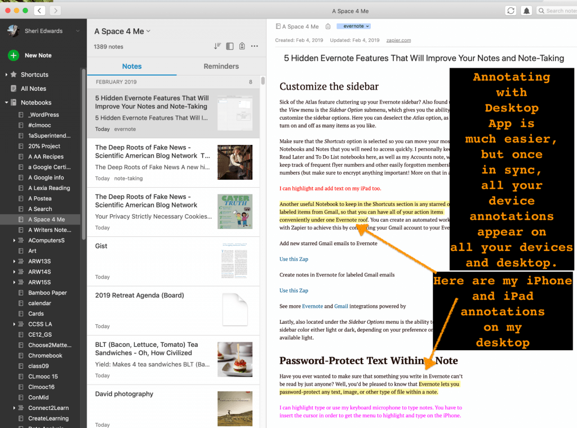This screenshot has width=577, height=428.
Task: Open A Space 4 Me notebook title dropdown
Action: pos(148,31)
